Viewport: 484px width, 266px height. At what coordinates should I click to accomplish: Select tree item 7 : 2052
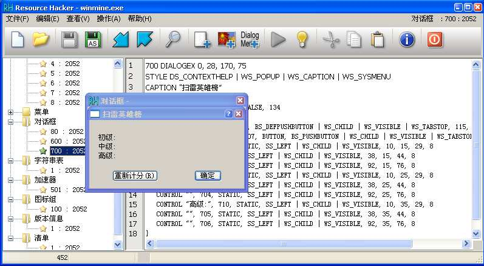65,93
